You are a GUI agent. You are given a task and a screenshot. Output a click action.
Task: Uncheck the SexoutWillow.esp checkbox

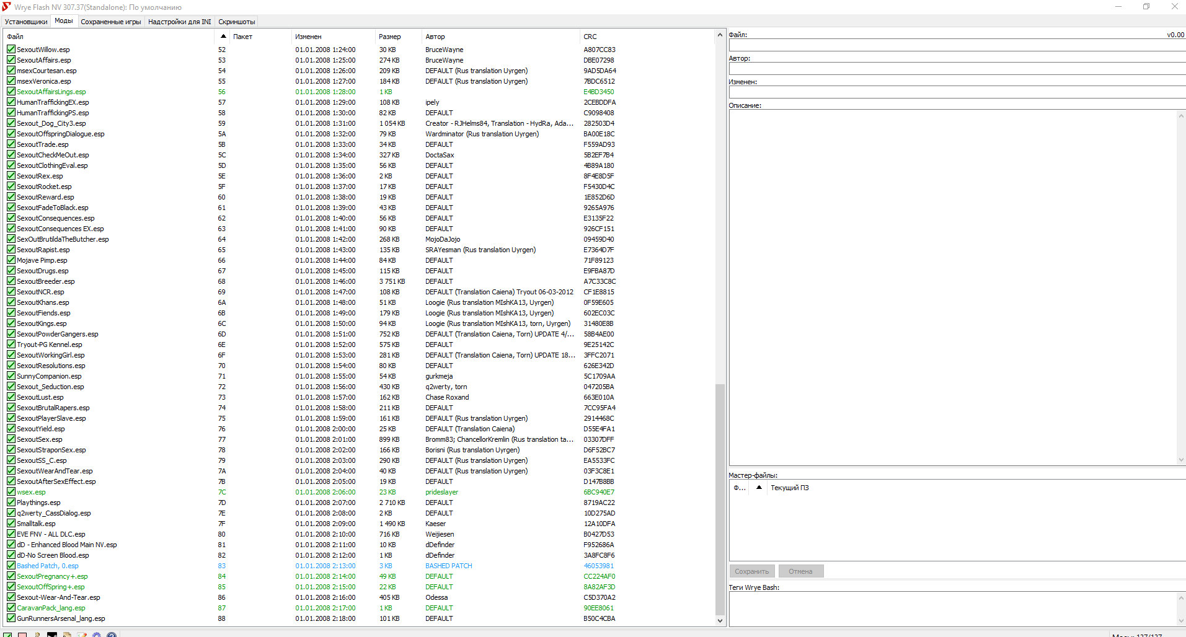tap(11, 50)
